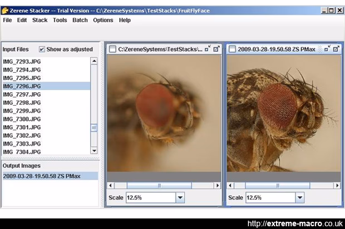Open the Options menu
This screenshot has width=345, height=229.
pos(103,20)
